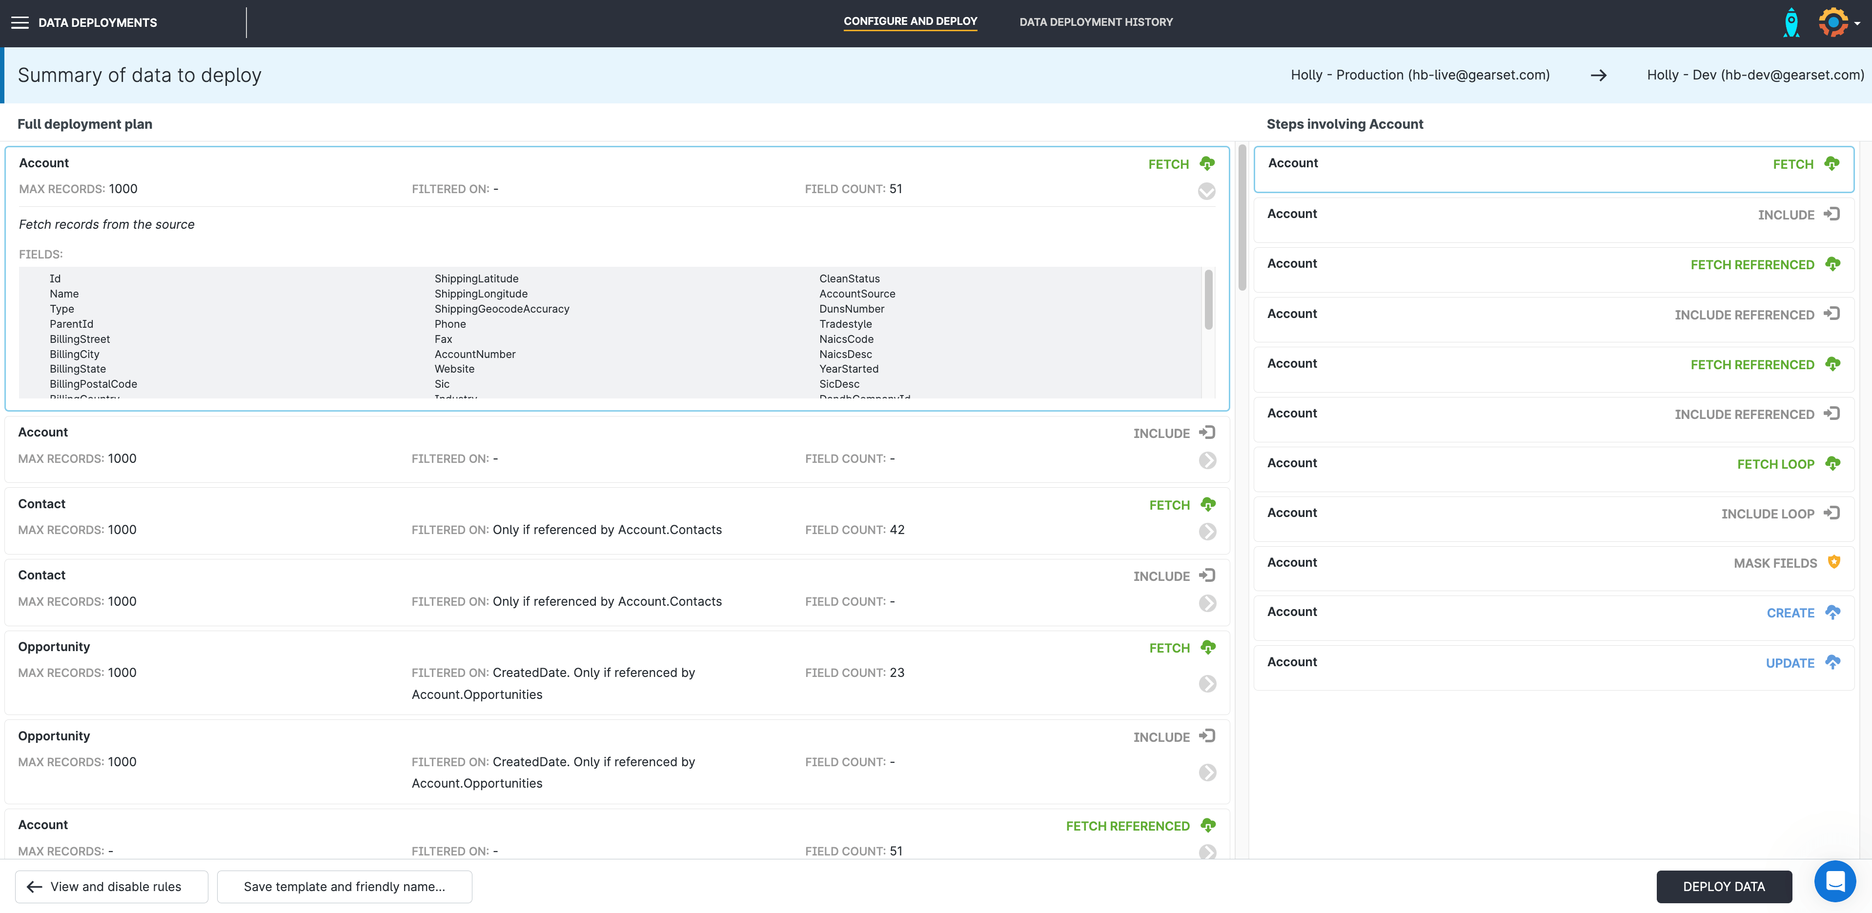Expand the Contact Fetch step details
1872x913 pixels.
click(x=1207, y=532)
